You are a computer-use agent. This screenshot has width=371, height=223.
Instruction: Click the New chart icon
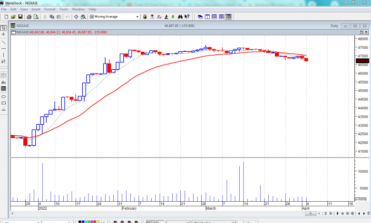[x=5, y=17]
